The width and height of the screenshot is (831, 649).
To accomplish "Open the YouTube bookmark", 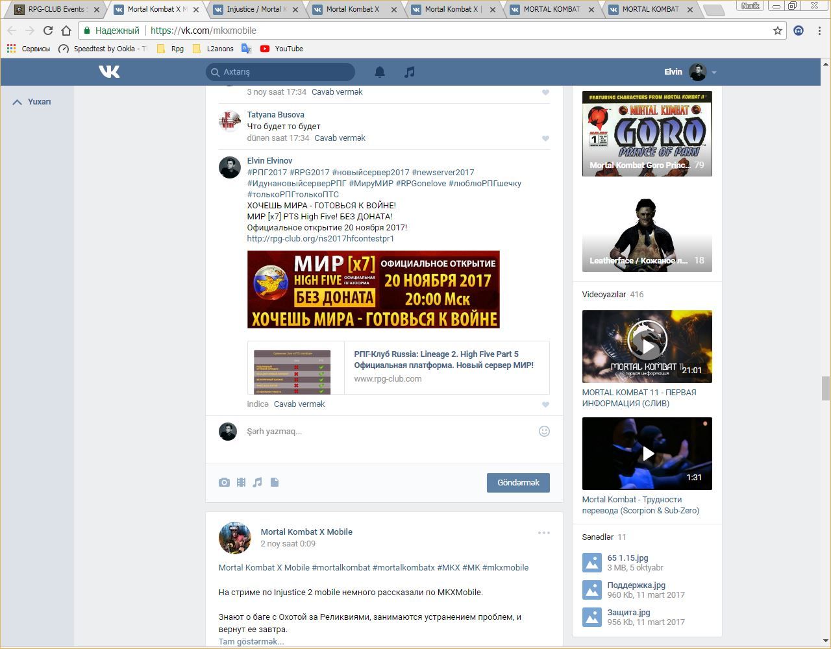I will point(282,49).
